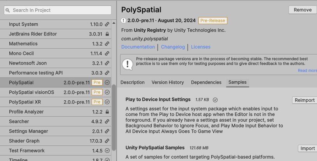
Task: Click the 1.57 KB sample size text
Action: pyautogui.click(x=202, y=100)
